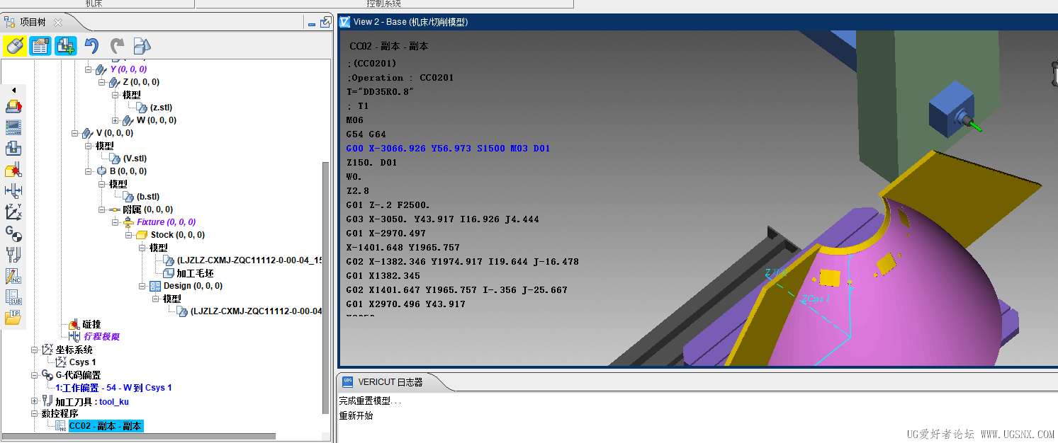Click the configure panel toolbar icon

click(40, 46)
